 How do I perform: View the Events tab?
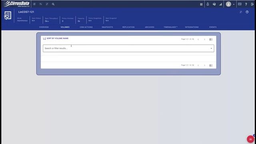click(213, 27)
